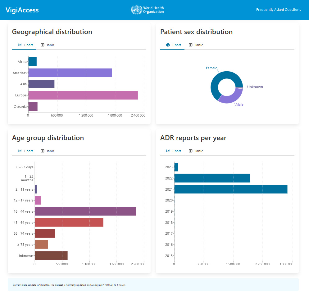Go to the VigiAccess home logo
This screenshot has width=309, height=292.
tap(22, 10)
